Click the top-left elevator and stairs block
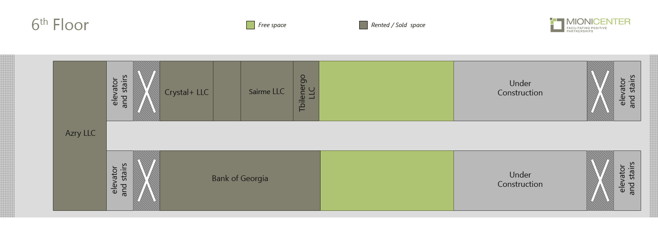 [x=120, y=91]
